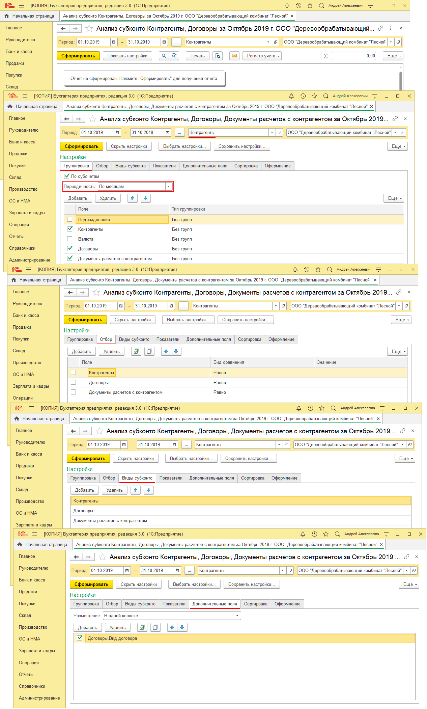The height and width of the screenshot is (709, 427).
Task: Open print preview icon next to Печать
Action: coord(218,56)
